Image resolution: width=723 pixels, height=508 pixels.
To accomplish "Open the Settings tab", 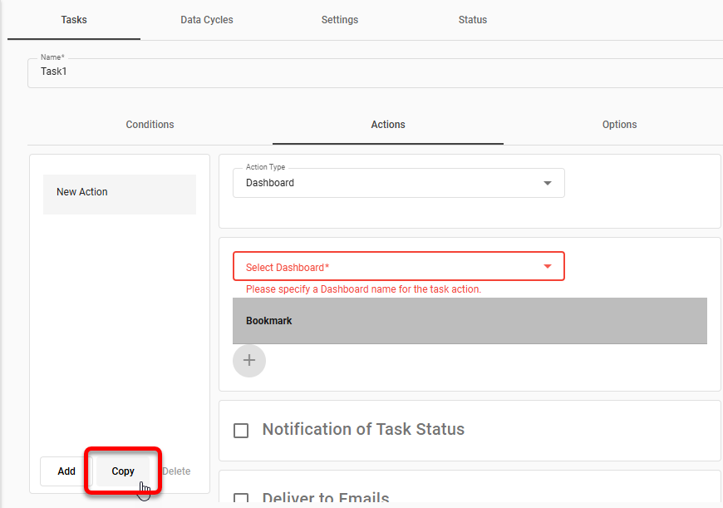I will tap(339, 19).
